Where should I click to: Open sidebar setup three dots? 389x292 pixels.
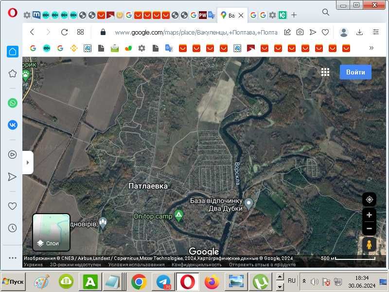pyautogui.click(x=13, y=258)
